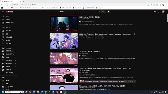Open options for the Tsukine Reina sponsored video

tap(134, 34)
